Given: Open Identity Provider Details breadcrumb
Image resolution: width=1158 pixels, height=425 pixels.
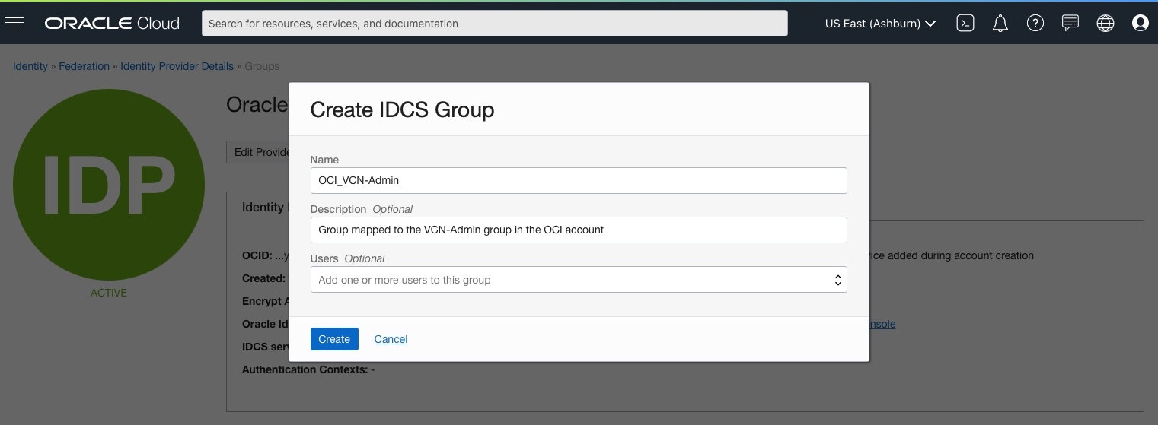Looking at the screenshot, I should tap(177, 66).
